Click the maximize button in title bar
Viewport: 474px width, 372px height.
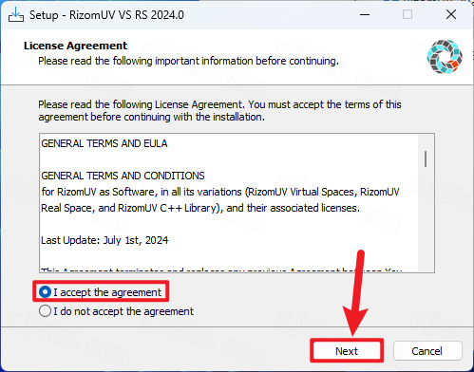click(x=408, y=14)
